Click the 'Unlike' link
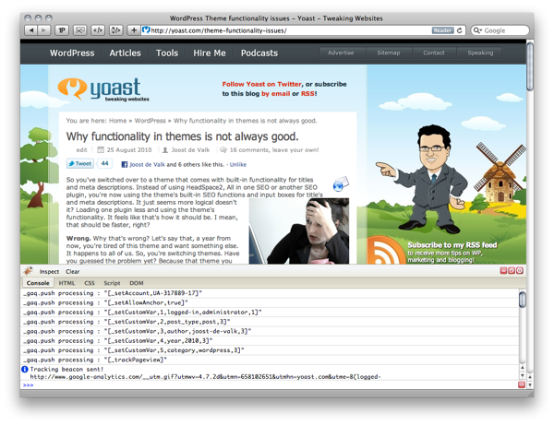This screenshot has height=425, width=554. (238, 164)
